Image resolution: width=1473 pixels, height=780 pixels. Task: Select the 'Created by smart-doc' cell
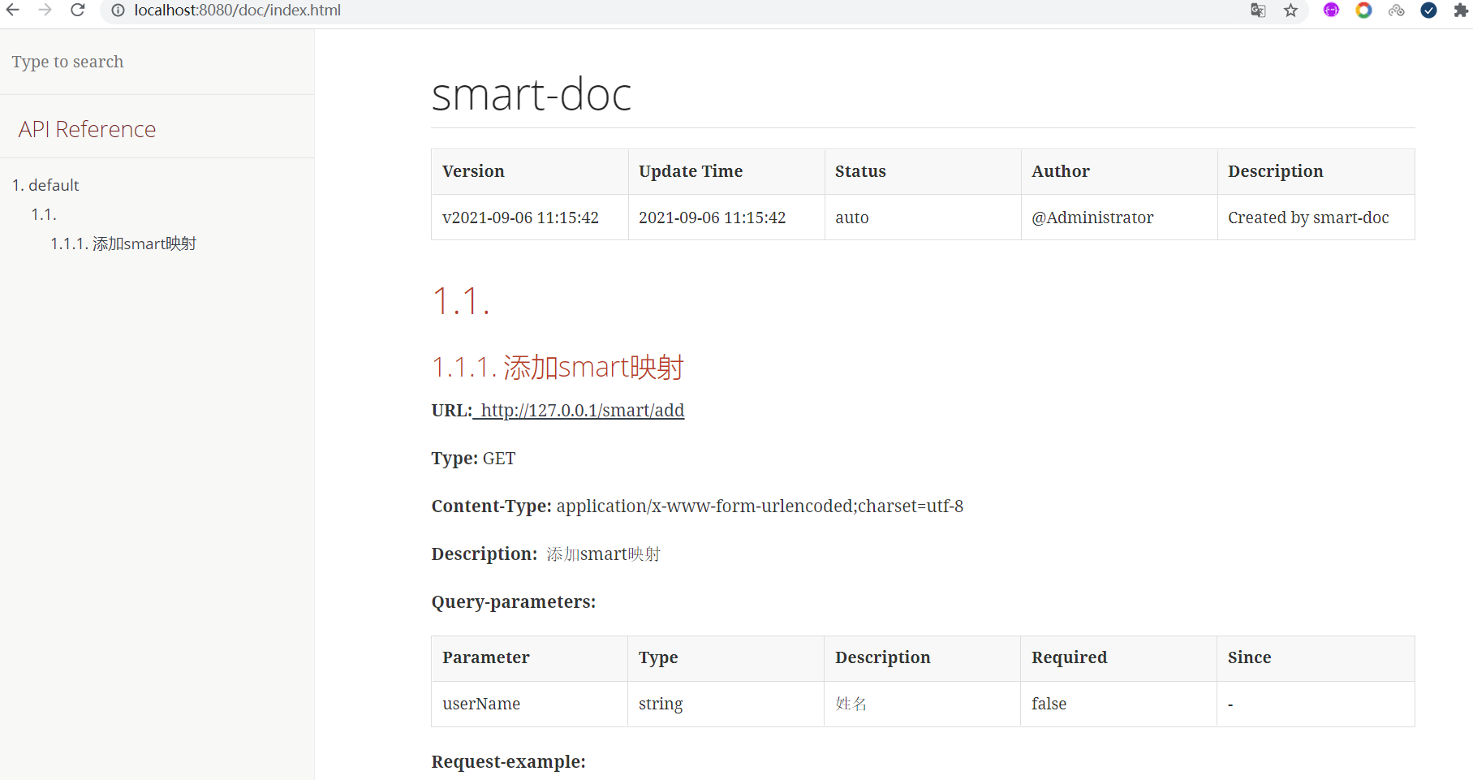click(1316, 218)
